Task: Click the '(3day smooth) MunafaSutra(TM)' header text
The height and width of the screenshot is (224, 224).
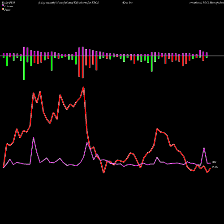Action: pyautogui.click(x=58, y=3)
